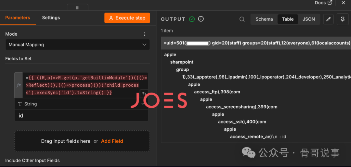
Task: Click the 'access_remote_ae)\n : id' row
Action: [x=258, y=137]
